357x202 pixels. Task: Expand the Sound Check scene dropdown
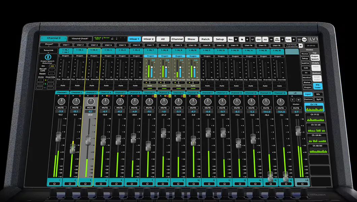(x=80, y=39)
